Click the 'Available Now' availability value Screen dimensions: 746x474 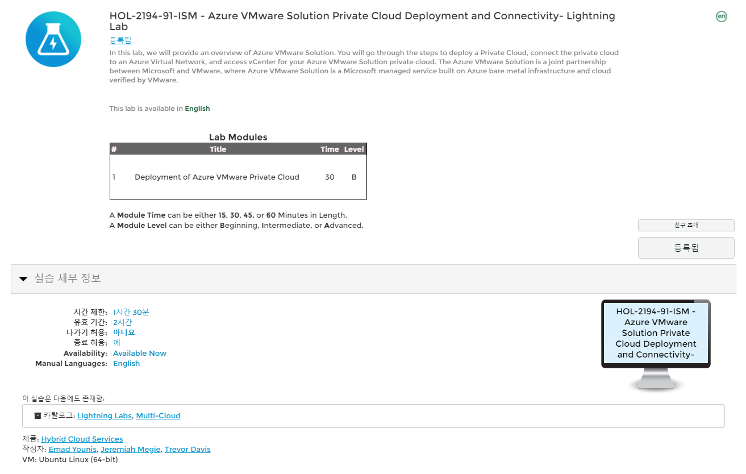(140, 353)
